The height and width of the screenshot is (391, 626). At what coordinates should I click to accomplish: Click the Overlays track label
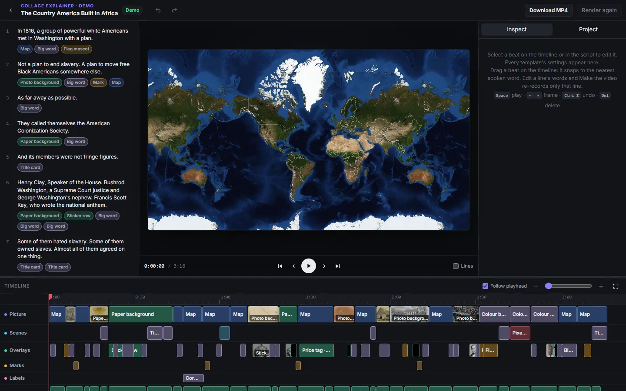pos(20,350)
